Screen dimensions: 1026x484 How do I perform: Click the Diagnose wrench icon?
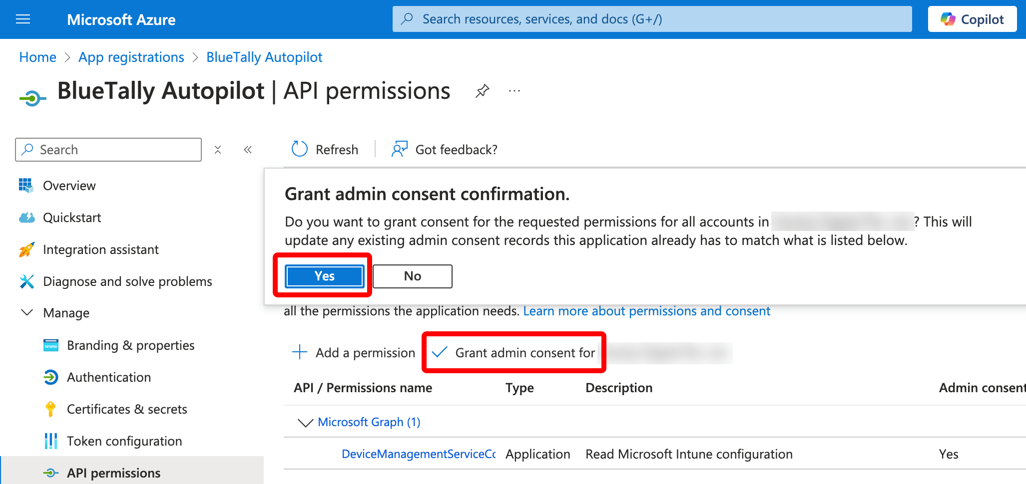26,281
